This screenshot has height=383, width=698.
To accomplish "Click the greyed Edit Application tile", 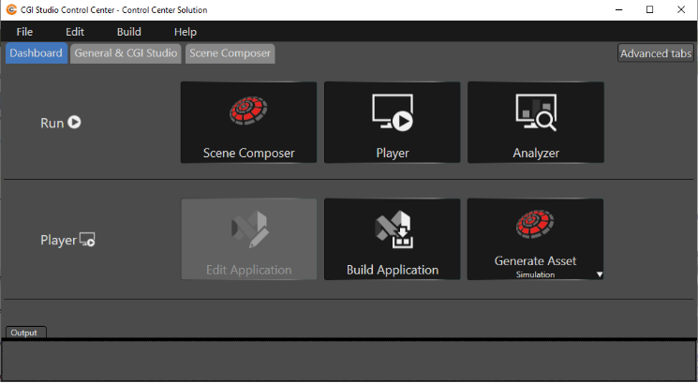I will click(248, 240).
